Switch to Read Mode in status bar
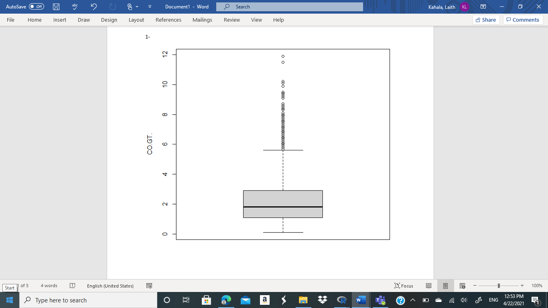Screen dimensions: 548x308 pyautogui.click(x=429, y=286)
